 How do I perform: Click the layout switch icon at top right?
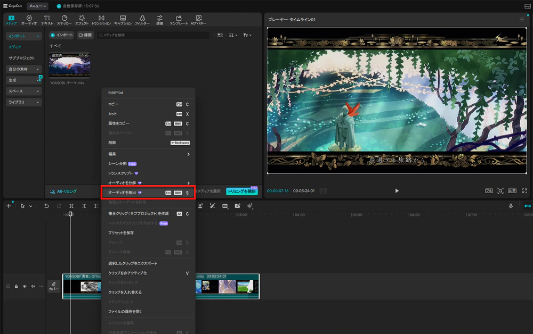(x=527, y=6)
